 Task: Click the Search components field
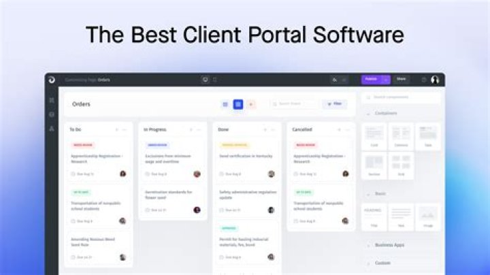(404, 97)
